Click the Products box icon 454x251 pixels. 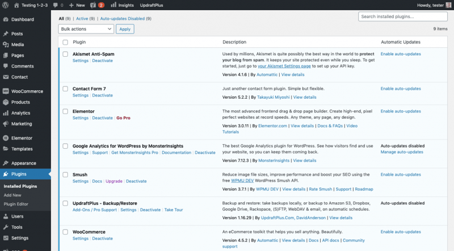point(6,102)
